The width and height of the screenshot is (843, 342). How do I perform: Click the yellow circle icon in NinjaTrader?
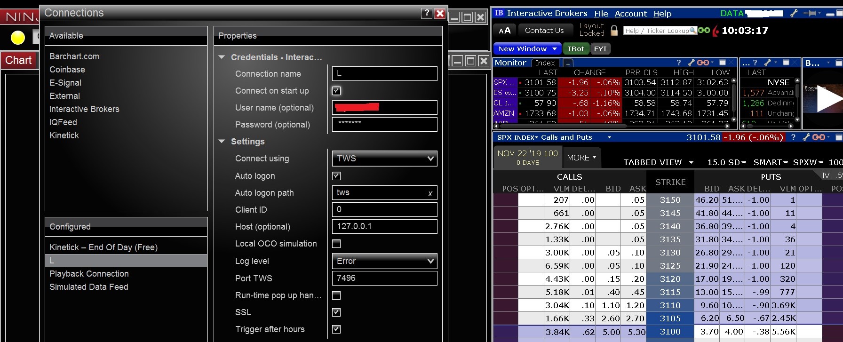[18, 37]
